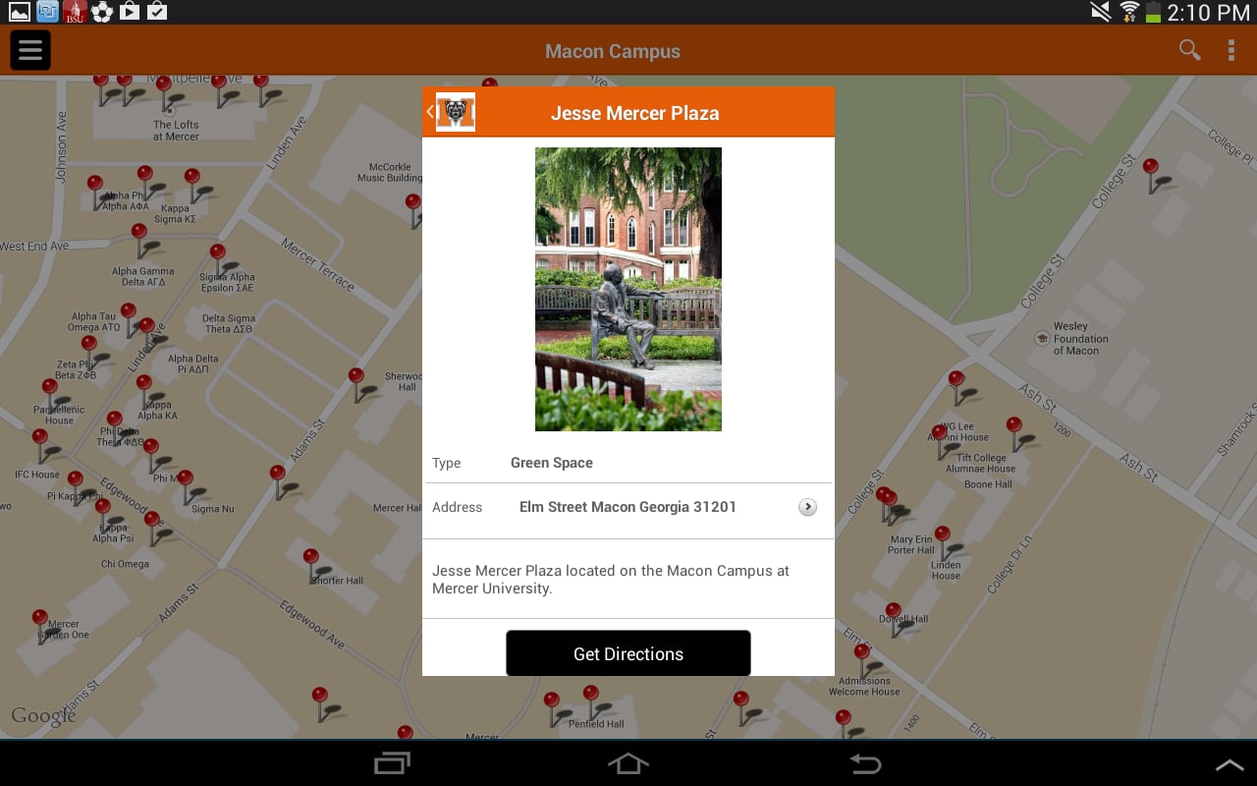The width and height of the screenshot is (1257, 786).
Task: Tap the Android home navigation button
Action: tap(628, 763)
